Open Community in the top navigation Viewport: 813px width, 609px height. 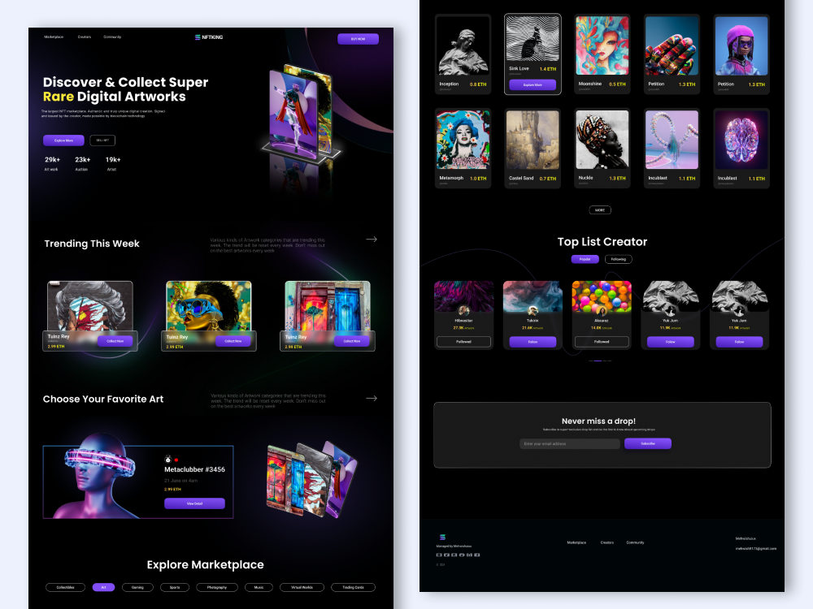click(x=112, y=37)
